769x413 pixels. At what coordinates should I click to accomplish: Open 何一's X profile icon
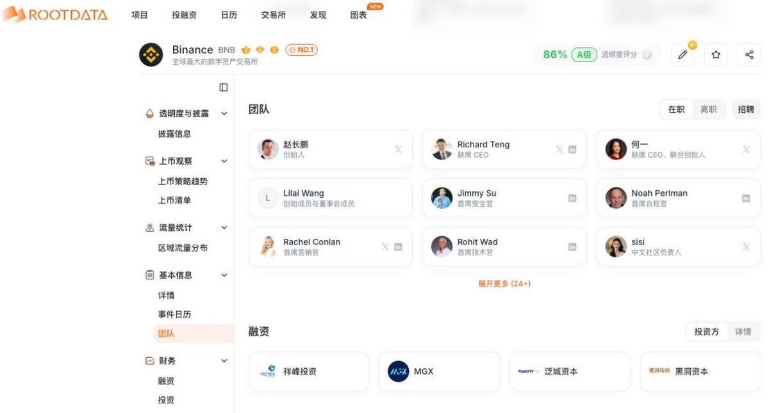[x=746, y=149]
